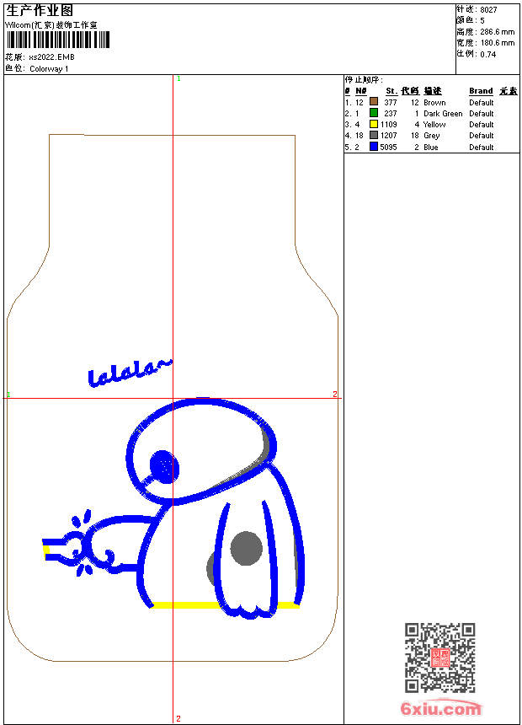Click the N# column header
This screenshot has width=522, height=725.
(x=361, y=91)
